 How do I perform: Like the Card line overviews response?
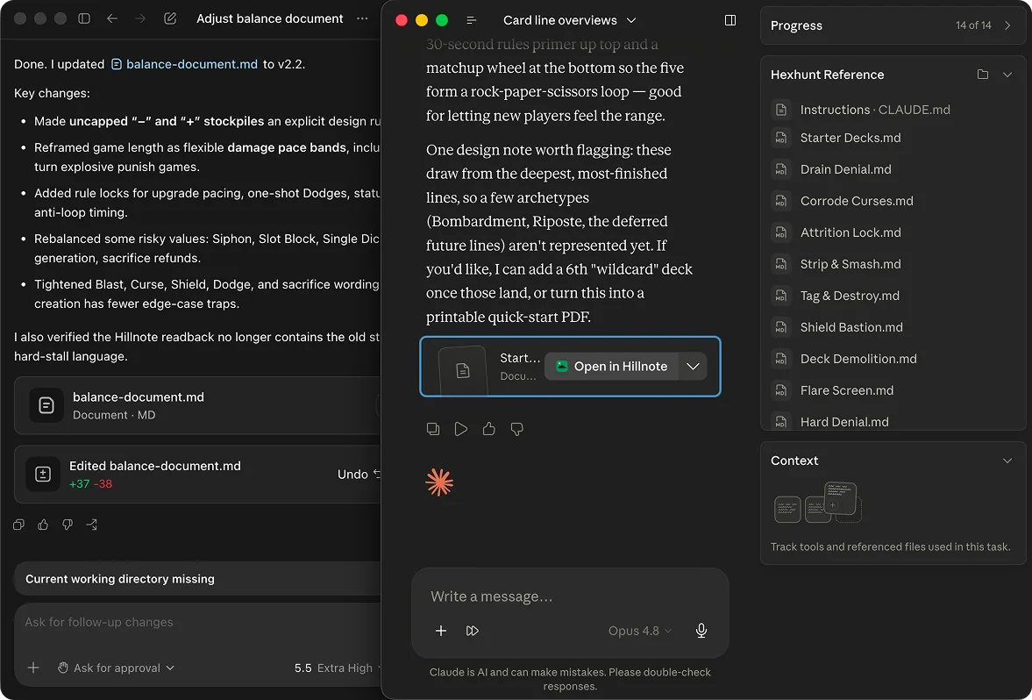click(489, 429)
